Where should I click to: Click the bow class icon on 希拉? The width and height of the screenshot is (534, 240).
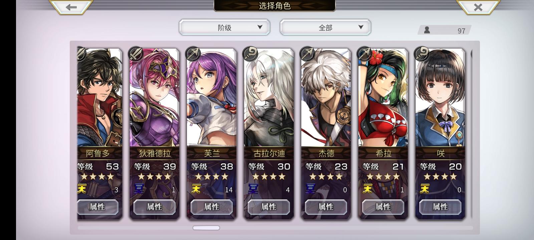click(364, 54)
